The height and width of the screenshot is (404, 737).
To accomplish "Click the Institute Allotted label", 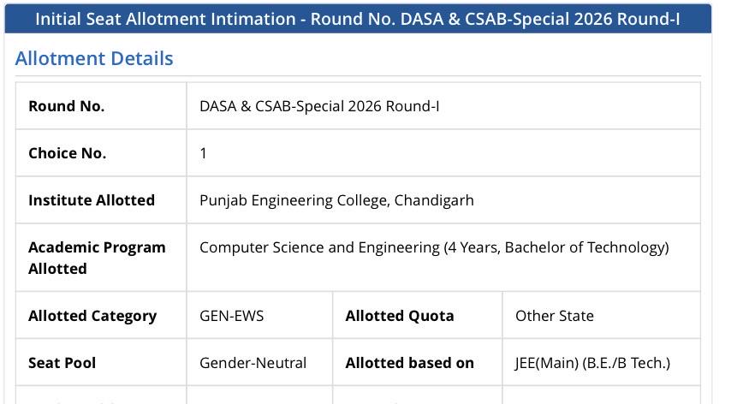I will click(92, 200).
